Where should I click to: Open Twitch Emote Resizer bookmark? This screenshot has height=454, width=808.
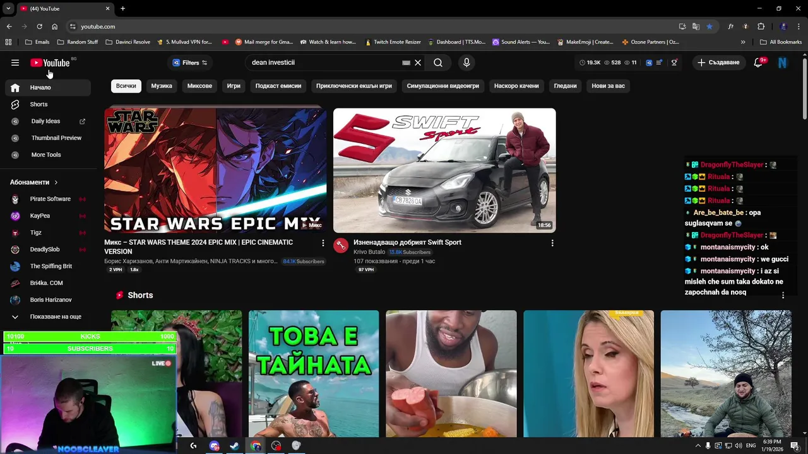393,42
